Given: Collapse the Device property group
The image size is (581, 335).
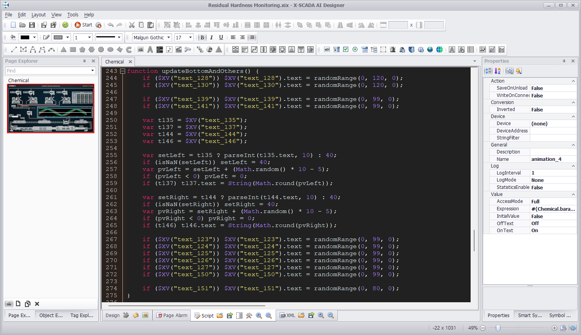Looking at the screenshot, I should pos(573,116).
